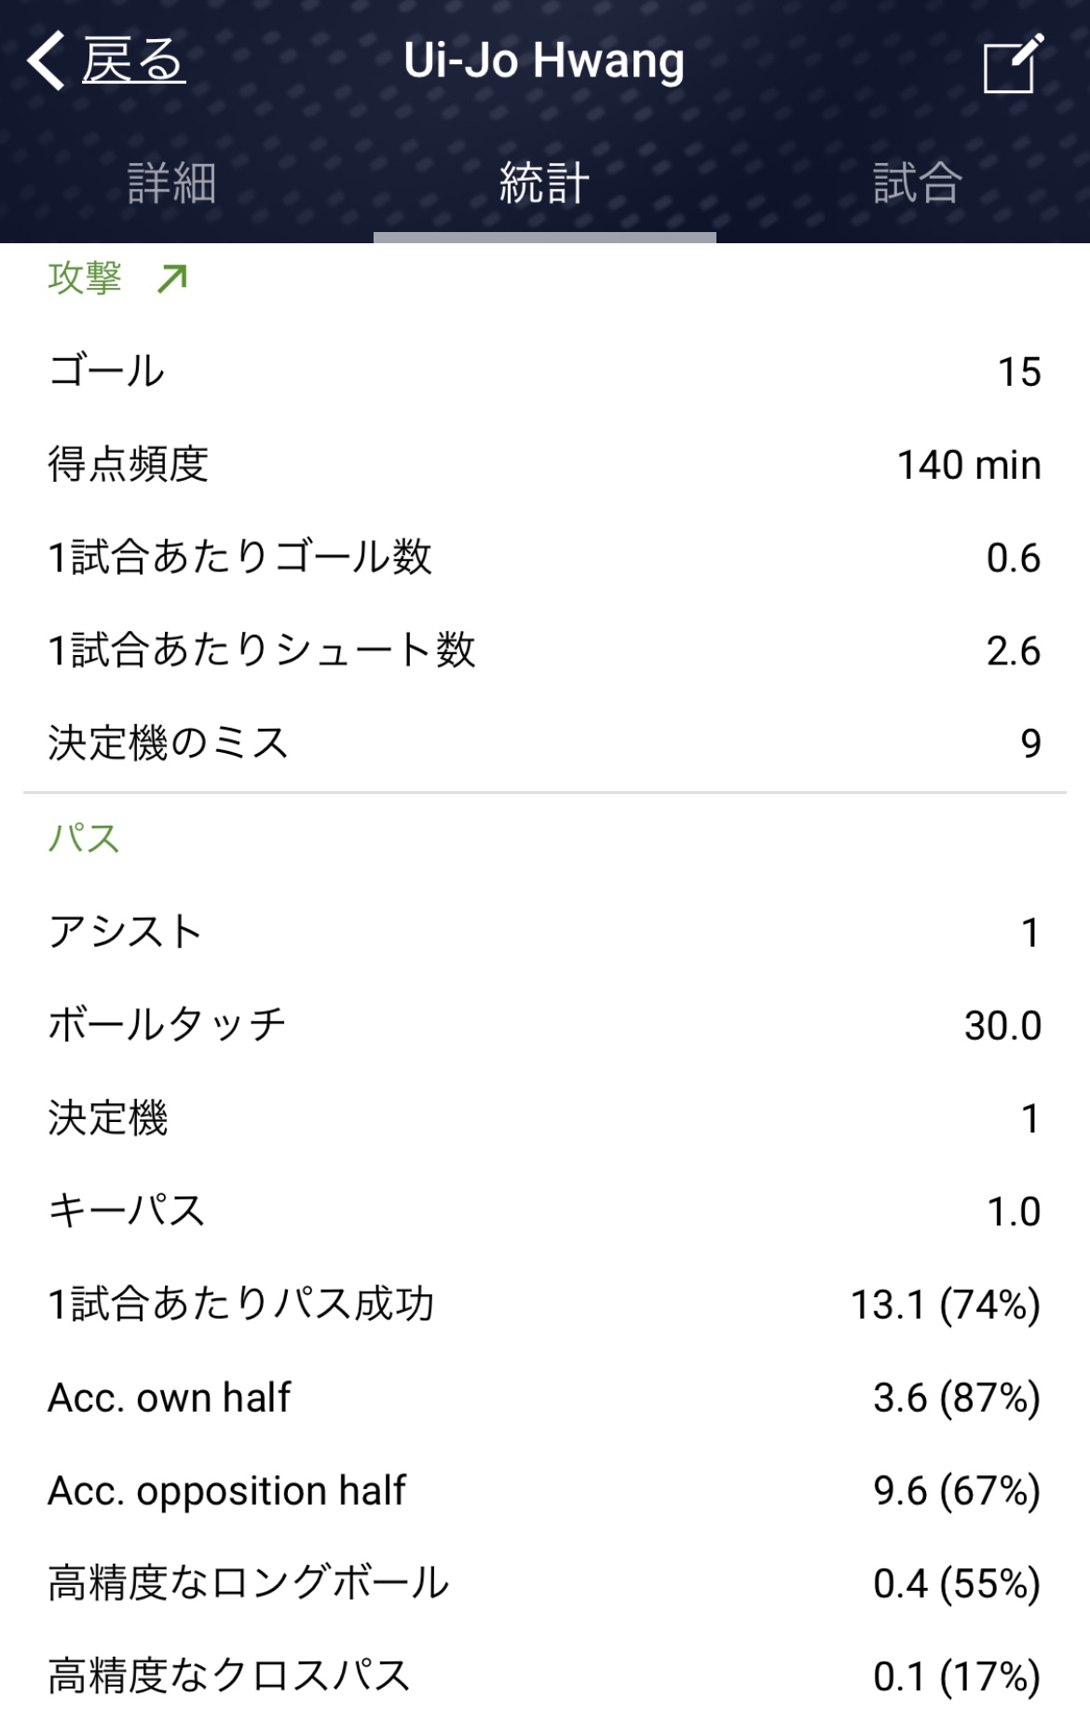This screenshot has width=1090, height=1723.
Task: Open the edit/share icon at top right
Action: pos(1013,63)
